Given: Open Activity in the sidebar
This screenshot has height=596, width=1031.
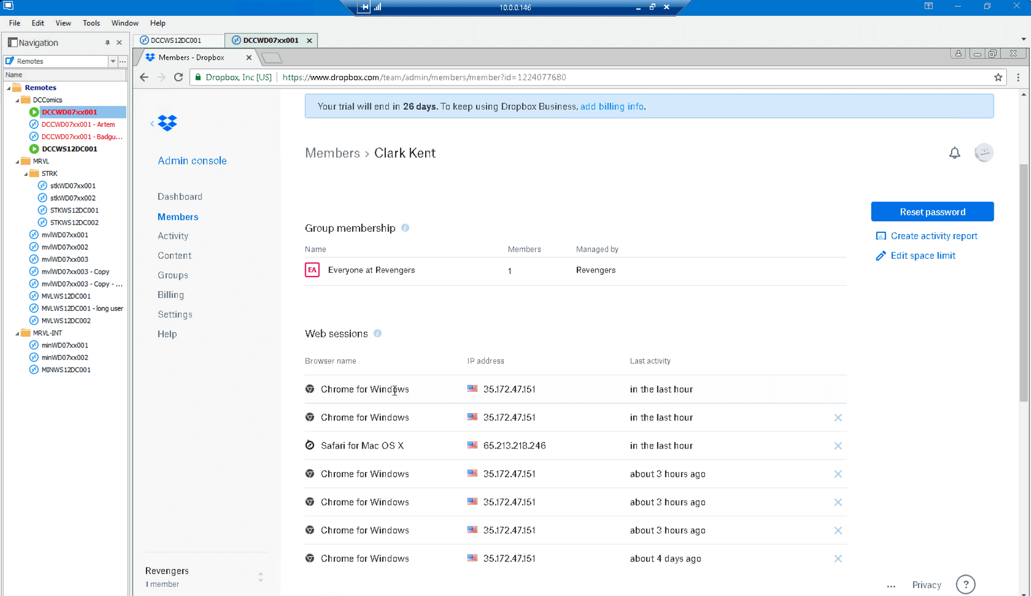Looking at the screenshot, I should (173, 236).
